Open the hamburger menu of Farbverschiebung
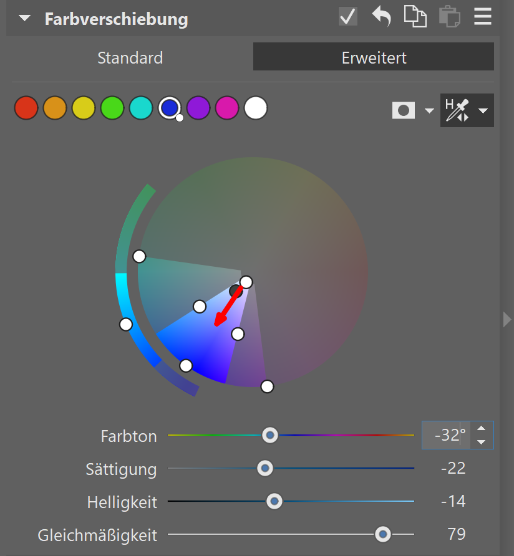Screen dimensions: 514x556 [482, 17]
